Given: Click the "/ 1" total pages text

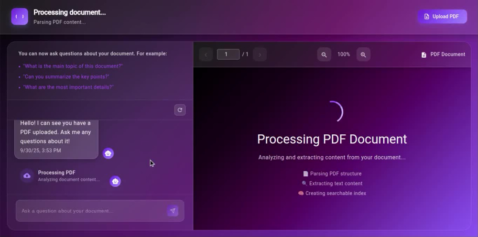Looking at the screenshot, I should click(245, 54).
